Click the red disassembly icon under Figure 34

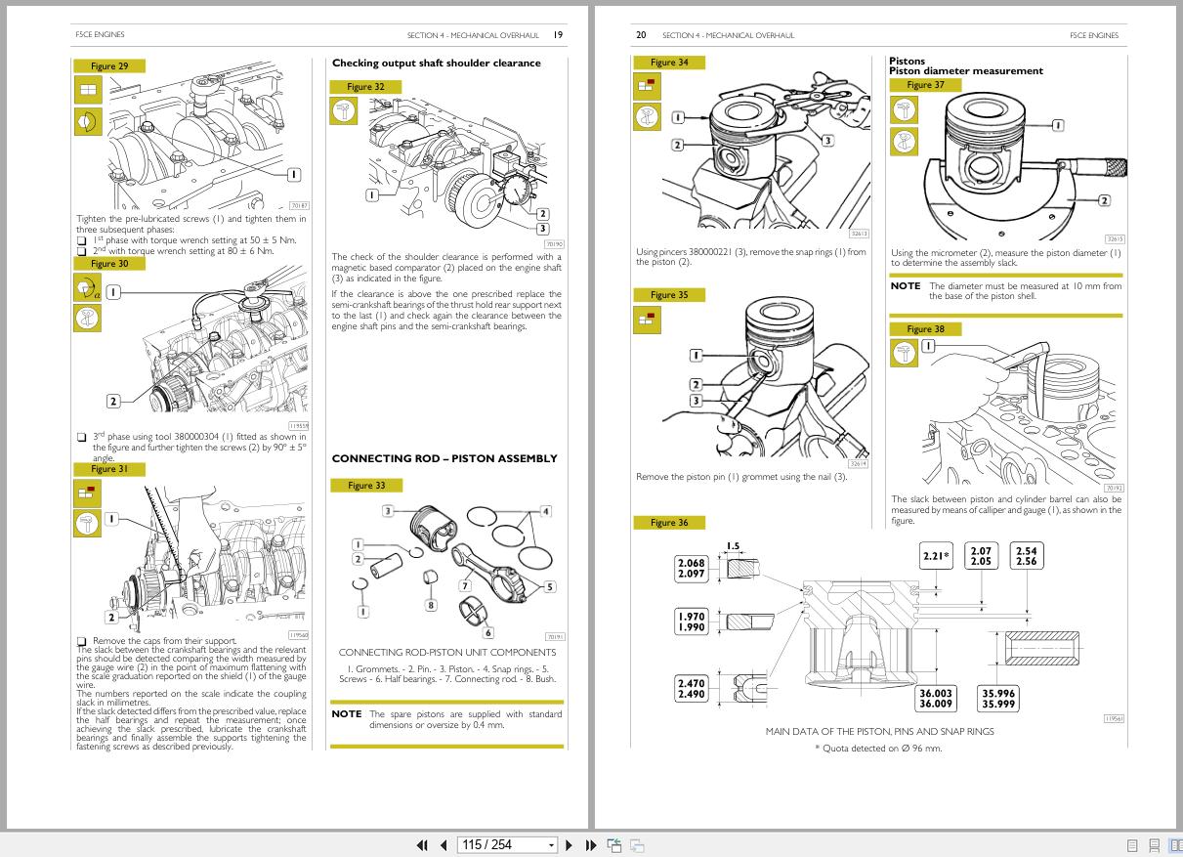pyautogui.click(x=646, y=87)
